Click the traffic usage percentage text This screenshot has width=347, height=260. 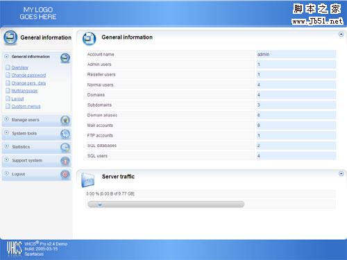click(110, 193)
